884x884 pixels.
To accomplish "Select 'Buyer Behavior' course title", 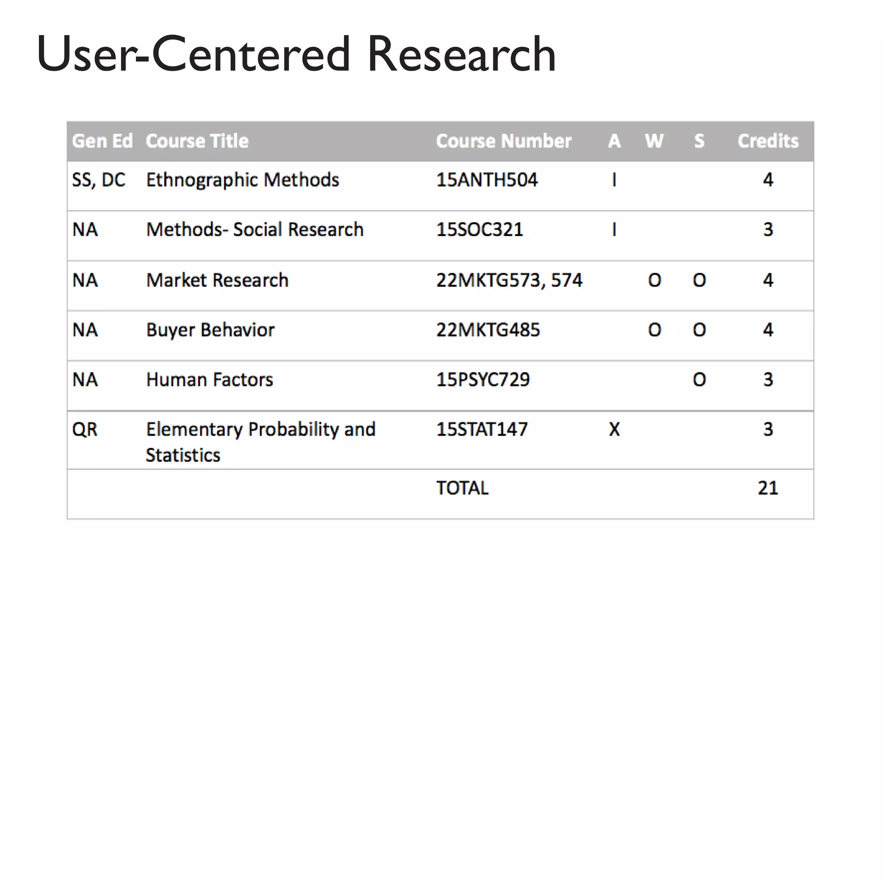I will [211, 330].
